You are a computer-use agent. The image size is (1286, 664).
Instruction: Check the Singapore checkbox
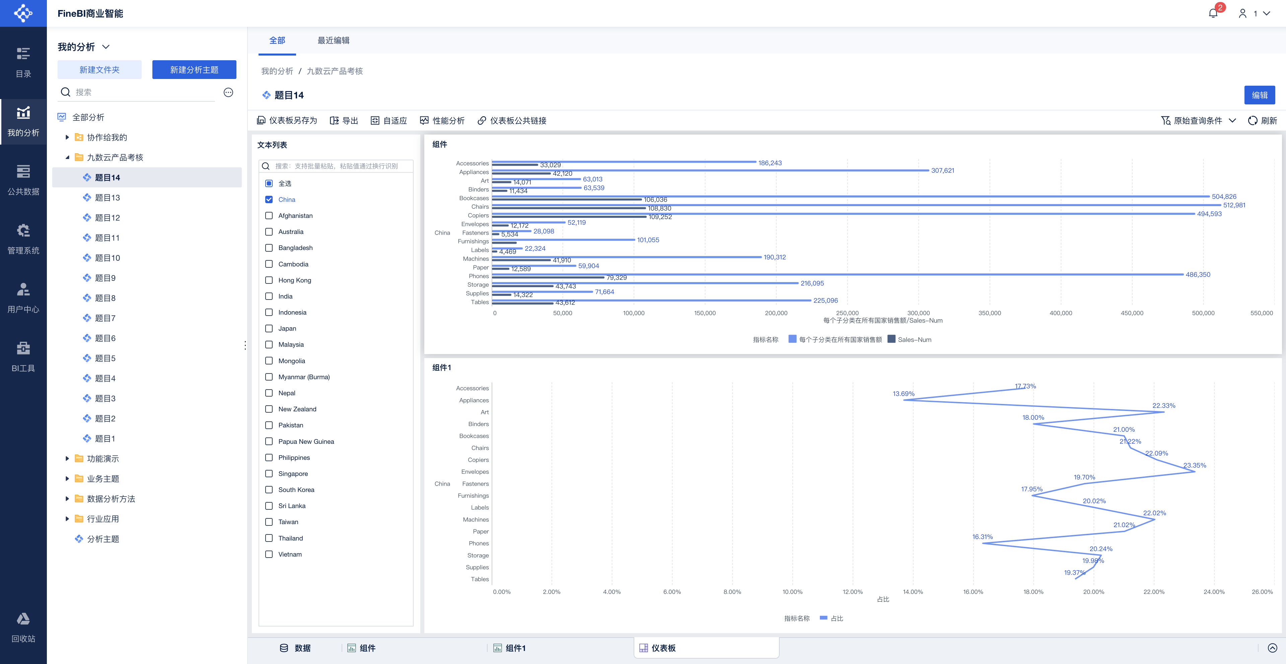[x=269, y=474]
